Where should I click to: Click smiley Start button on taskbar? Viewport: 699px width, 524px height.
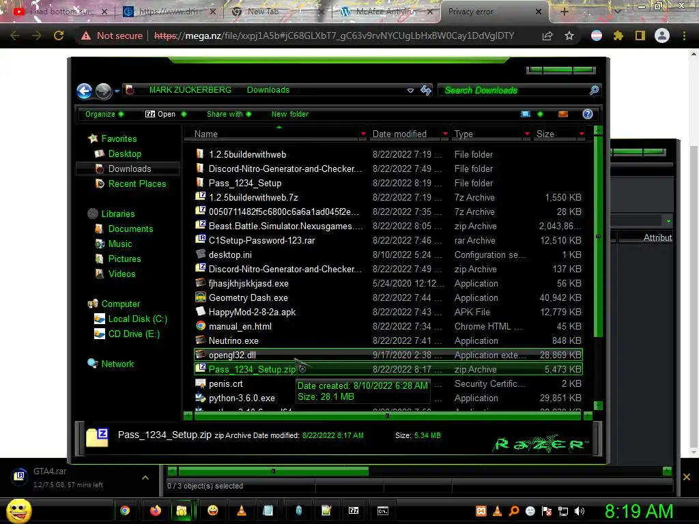18,510
